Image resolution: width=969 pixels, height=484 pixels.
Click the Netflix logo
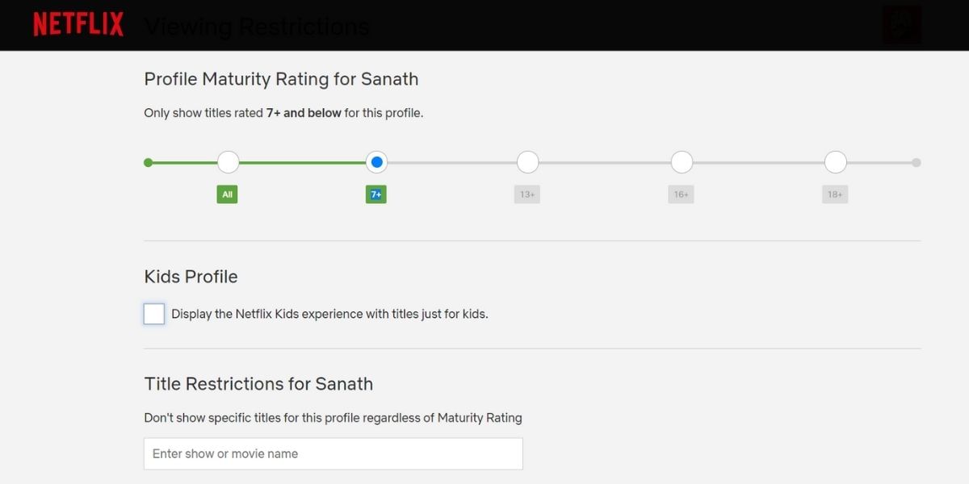pyautogui.click(x=78, y=24)
